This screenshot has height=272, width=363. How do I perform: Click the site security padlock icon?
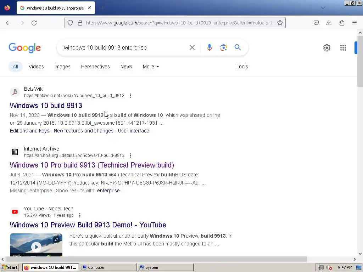80,23
